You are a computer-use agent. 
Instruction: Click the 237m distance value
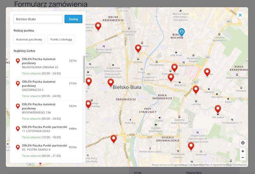coord(73,61)
